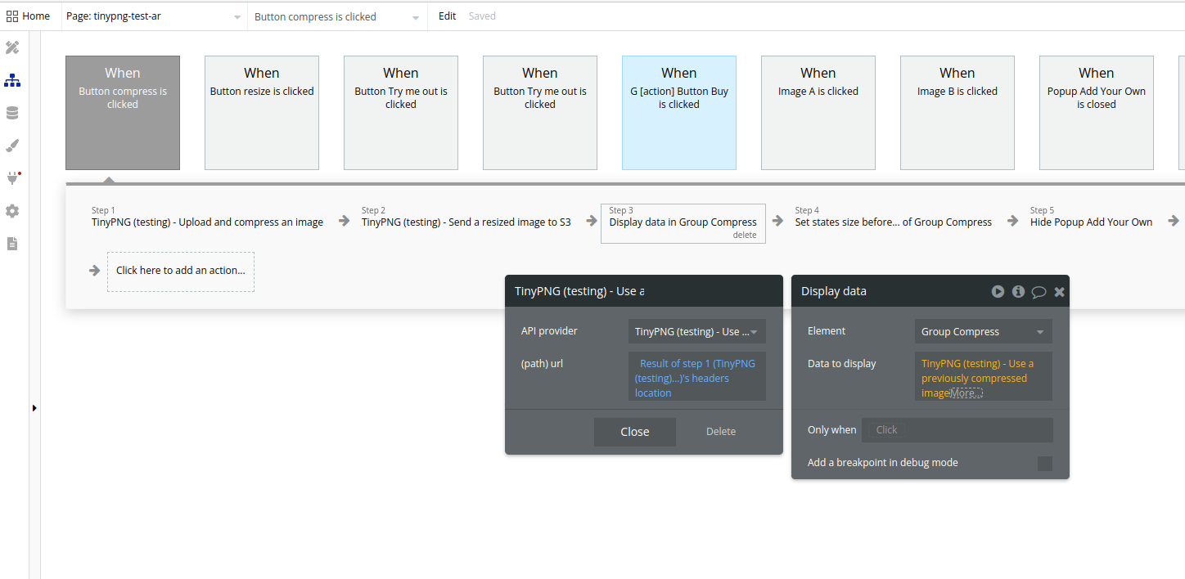Screen dimensions: 1185x579
Task: Click Delete in the TinyPNG panel
Action: [721, 432]
